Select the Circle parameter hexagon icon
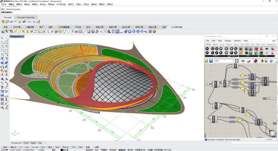The image size is (278, 151). (x=212, y=49)
